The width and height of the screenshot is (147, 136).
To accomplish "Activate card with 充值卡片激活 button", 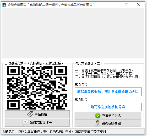I will [x=108, y=116].
